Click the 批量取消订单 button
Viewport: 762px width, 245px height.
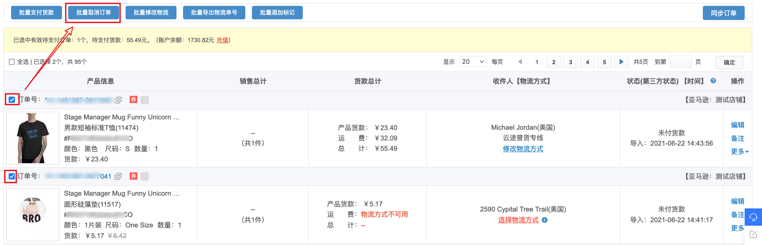tap(93, 13)
